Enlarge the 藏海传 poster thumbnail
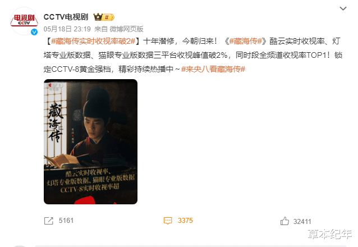358x247 pixels. [x=91, y=141]
